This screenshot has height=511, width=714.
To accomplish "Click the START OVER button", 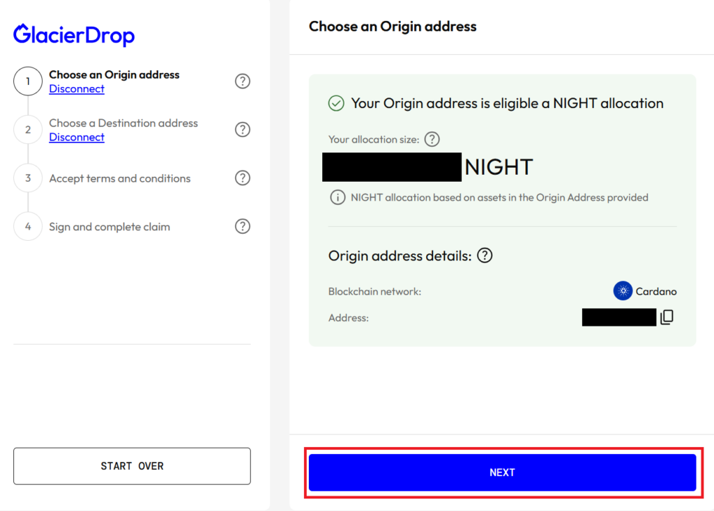I will (132, 466).
